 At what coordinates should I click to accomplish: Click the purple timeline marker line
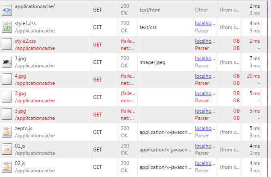coord(267,85)
